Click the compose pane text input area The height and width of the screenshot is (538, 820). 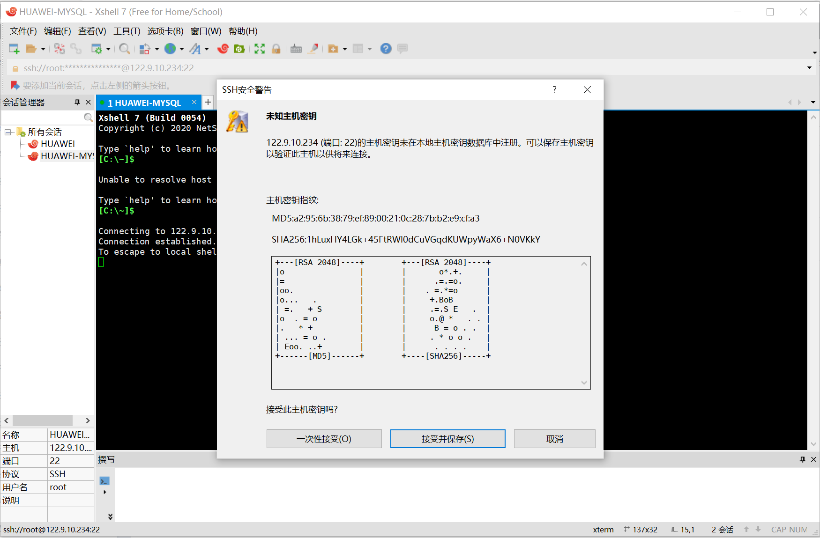pyautogui.click(x=467, y=494)
